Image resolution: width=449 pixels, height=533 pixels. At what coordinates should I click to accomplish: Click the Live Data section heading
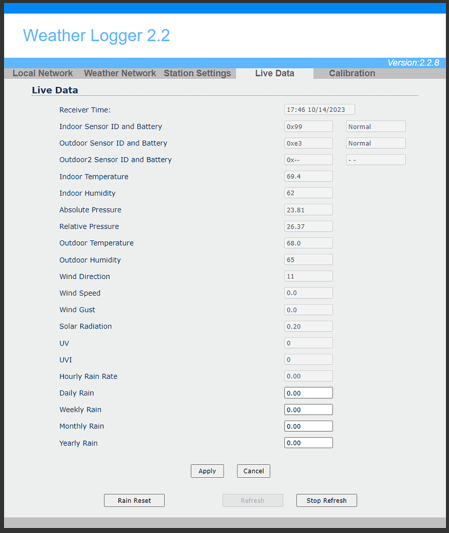pyautogui.click(x=55, y=90)
